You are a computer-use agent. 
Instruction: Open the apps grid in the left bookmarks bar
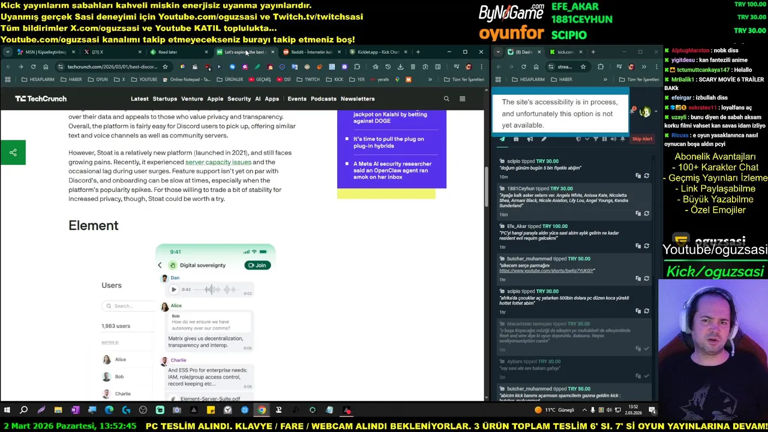tap(8, 79)
